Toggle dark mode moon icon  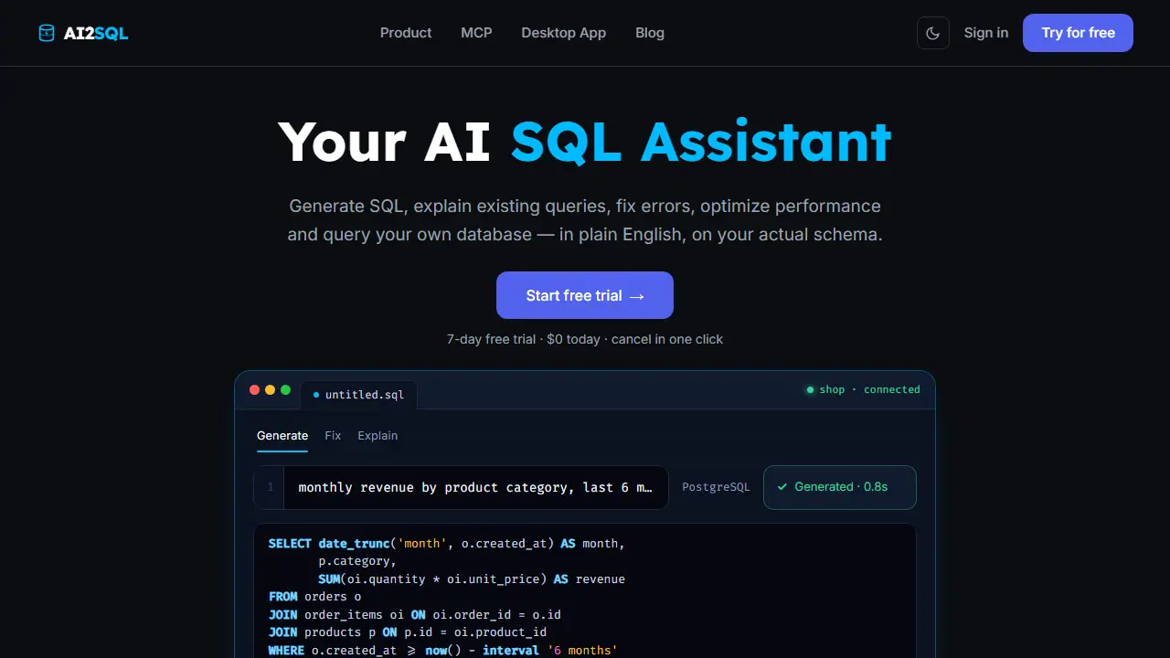point(933,33)
